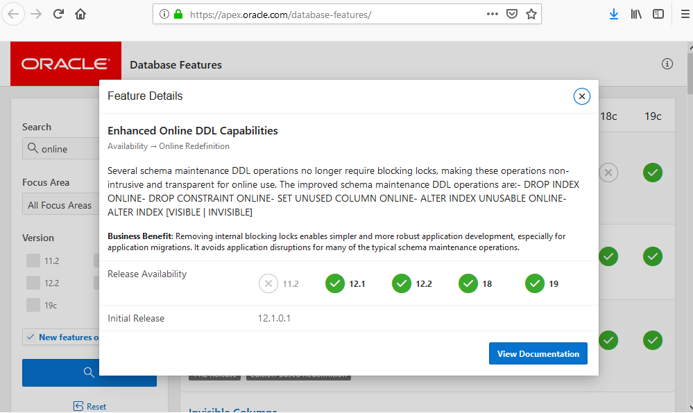Open the View Documentation page
This screenshot has width=693, height=413.
click(x=538, y=354)
